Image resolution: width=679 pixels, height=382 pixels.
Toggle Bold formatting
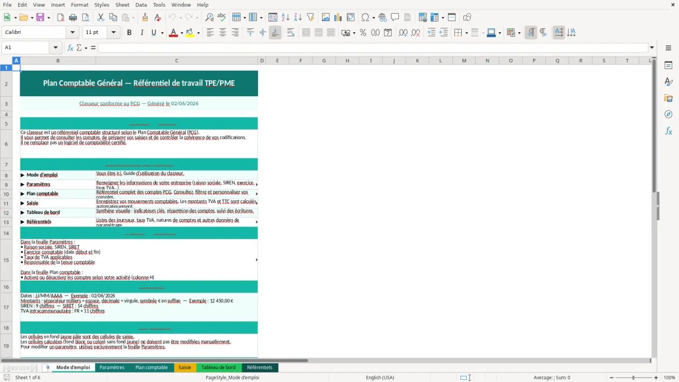129,33
